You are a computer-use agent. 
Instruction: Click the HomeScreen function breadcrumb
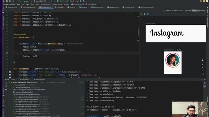pos(91,4)
